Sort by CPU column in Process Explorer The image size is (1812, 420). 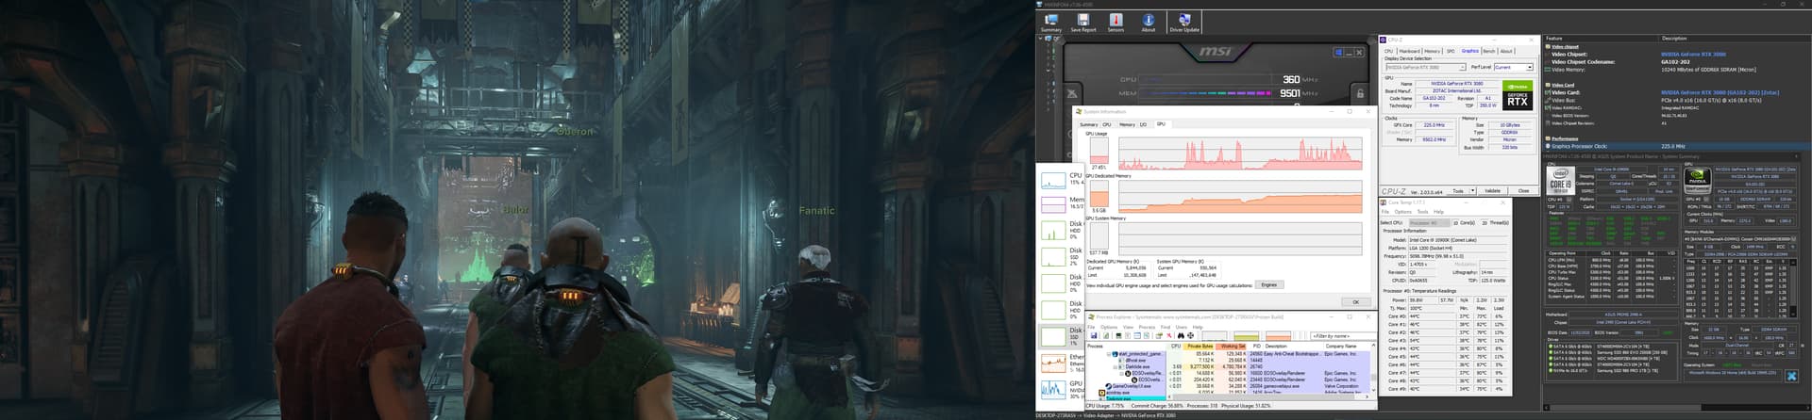[1176, 347]
